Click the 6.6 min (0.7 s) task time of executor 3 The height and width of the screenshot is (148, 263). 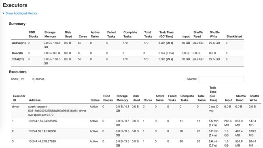tap(214, 144)
